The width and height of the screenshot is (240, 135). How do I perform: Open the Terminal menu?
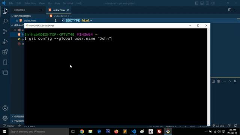[x=68, y=3]
